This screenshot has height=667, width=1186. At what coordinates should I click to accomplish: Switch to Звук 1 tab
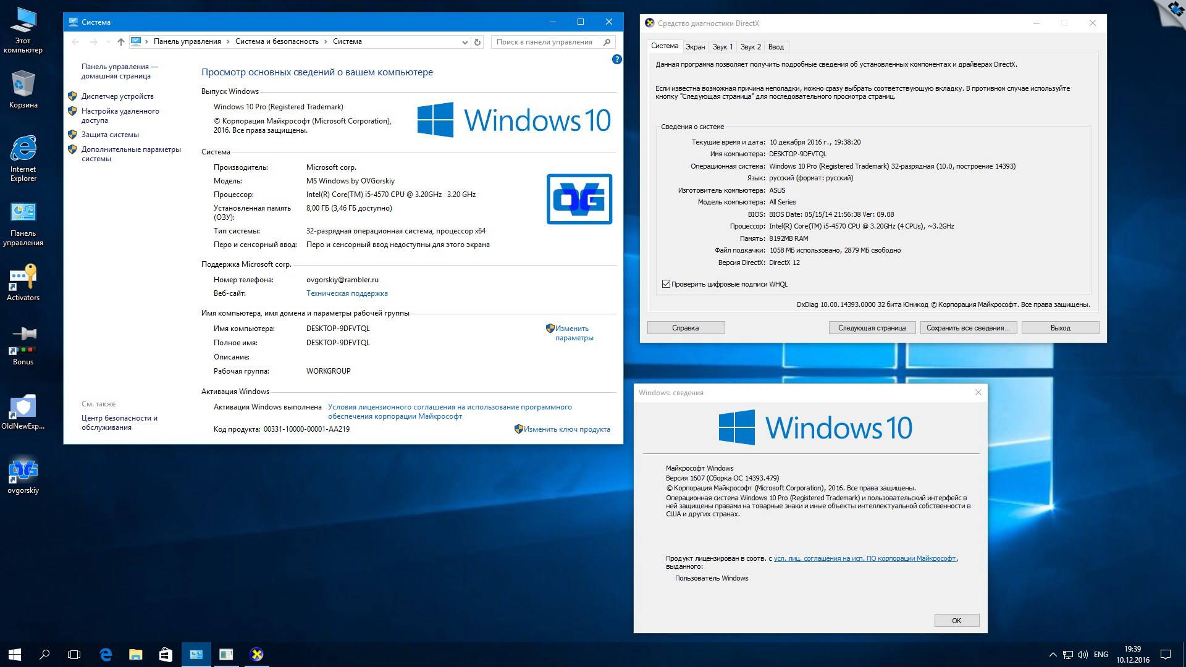coord(722,47)
